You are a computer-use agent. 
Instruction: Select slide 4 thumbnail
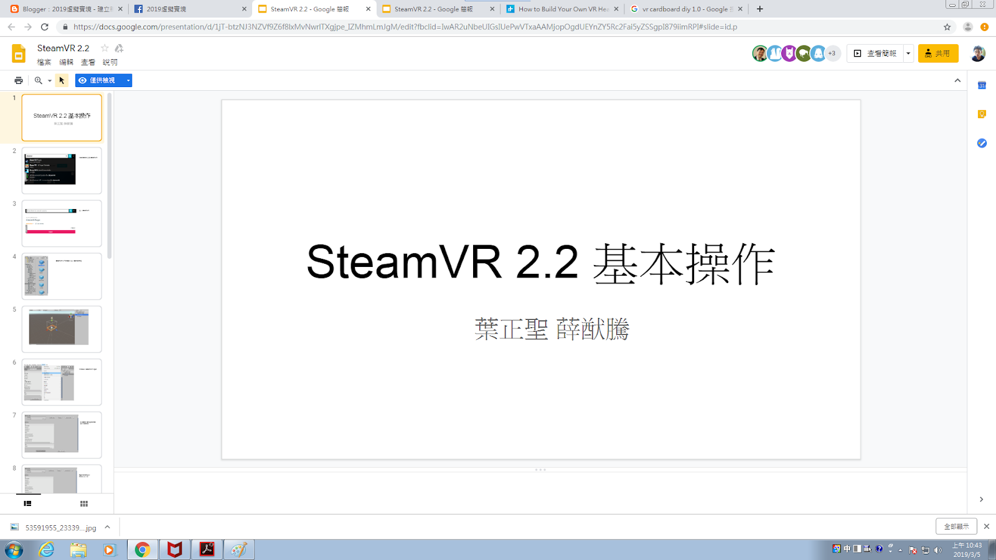point(62,276)
